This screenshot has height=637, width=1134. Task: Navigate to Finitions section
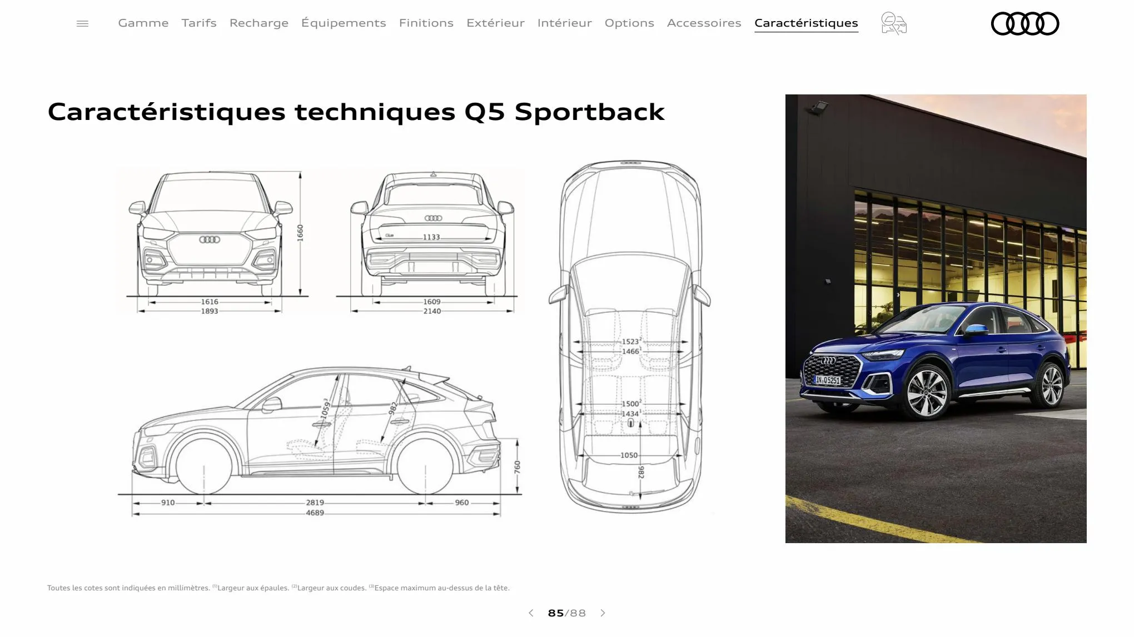(x=426, y=23)
